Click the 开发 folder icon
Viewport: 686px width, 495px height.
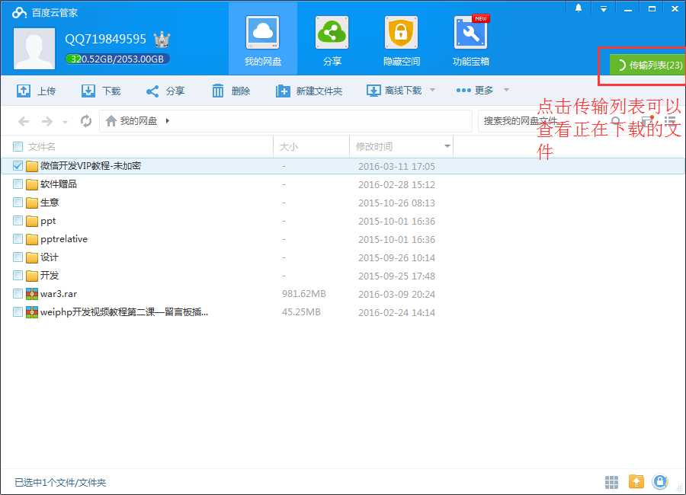pos(31,276)
